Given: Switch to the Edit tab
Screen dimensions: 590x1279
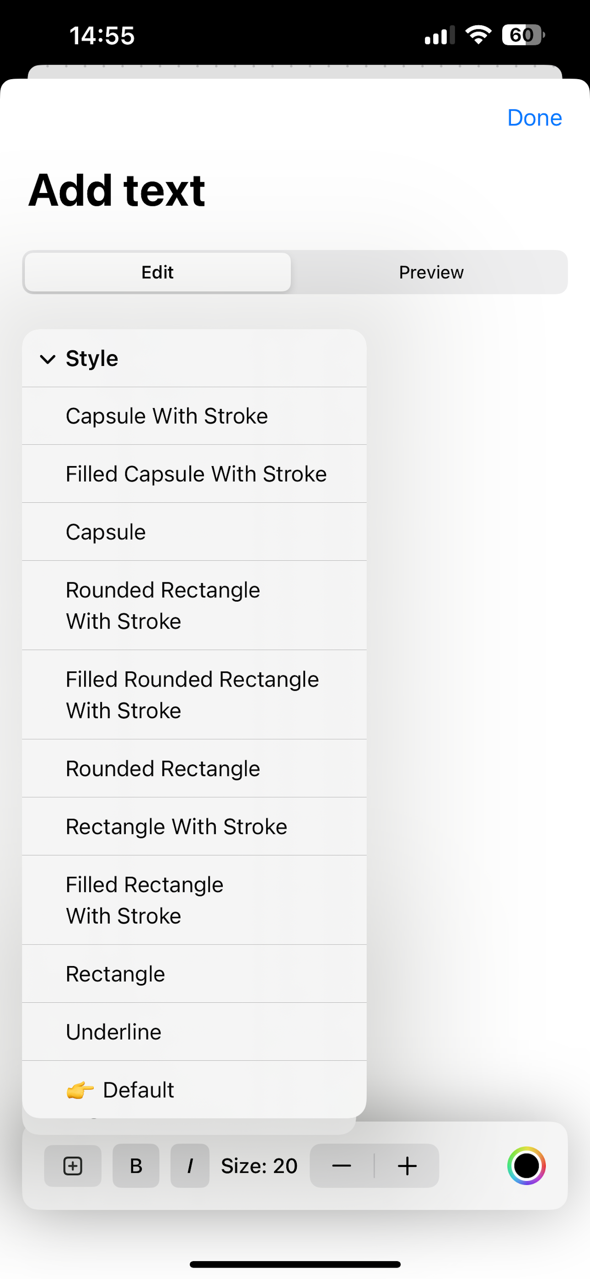Looking at the screenshot, I should [157, 272].
